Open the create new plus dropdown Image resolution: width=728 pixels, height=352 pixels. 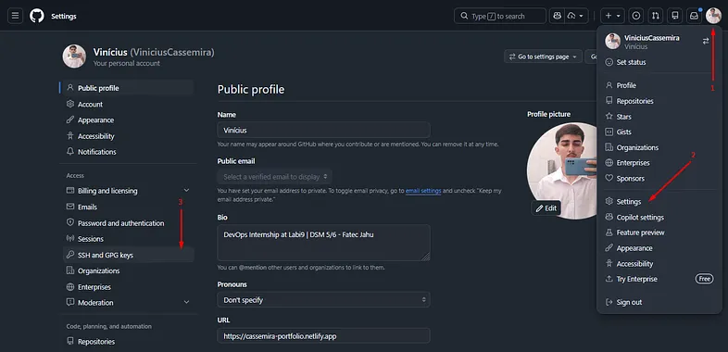coord(613,16)
